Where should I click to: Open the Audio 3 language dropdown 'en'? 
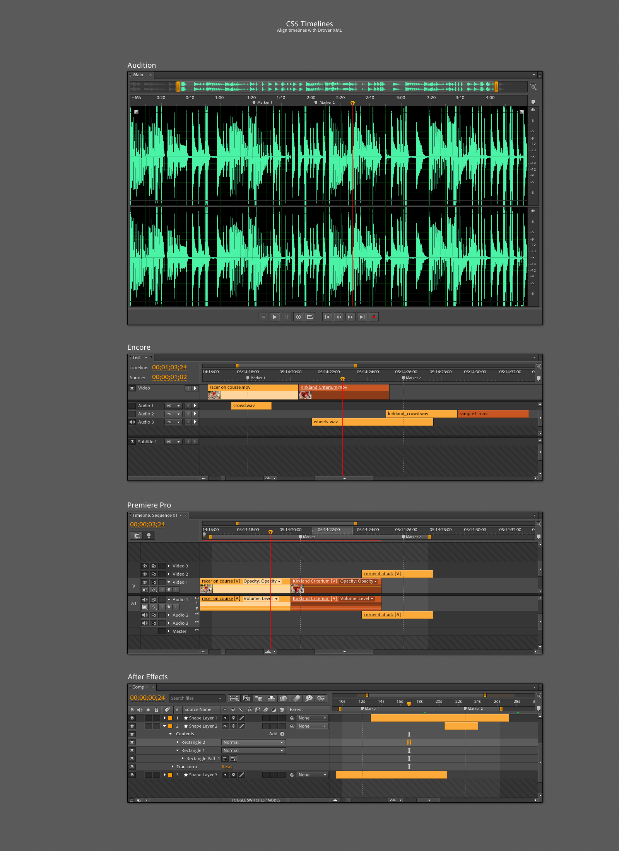[x=173, y=422]
